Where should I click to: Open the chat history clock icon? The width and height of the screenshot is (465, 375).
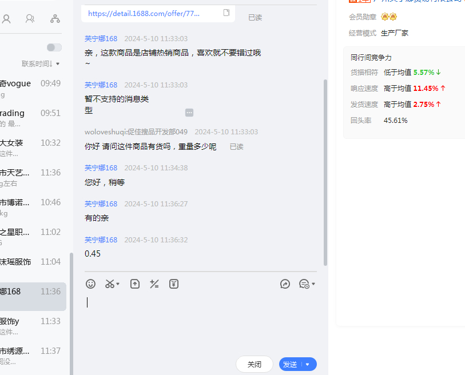304,284
